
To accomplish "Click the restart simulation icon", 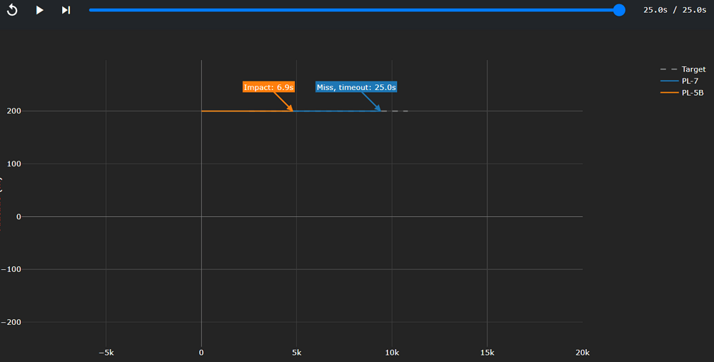I will (x=12, y=10).
